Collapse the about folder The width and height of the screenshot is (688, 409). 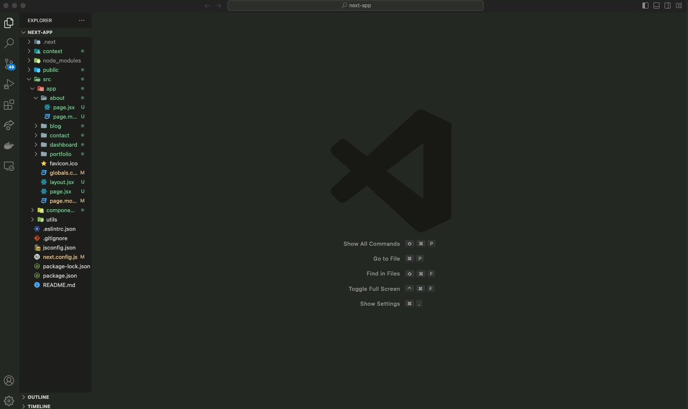click(56, 98)
